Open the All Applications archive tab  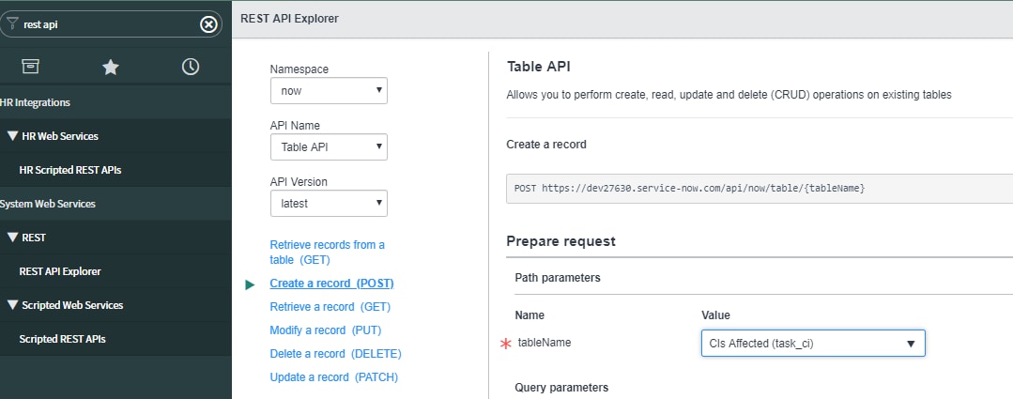pos(30,67)
